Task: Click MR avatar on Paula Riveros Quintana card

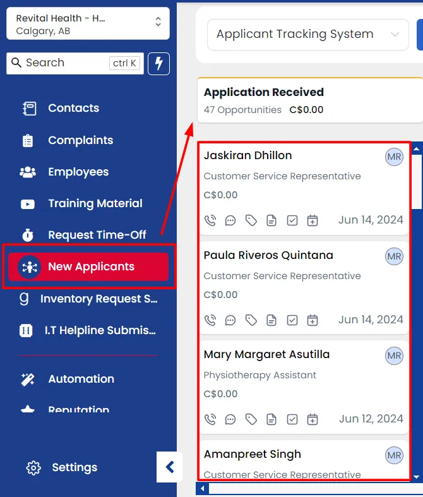Action: (x=394, y=256)
